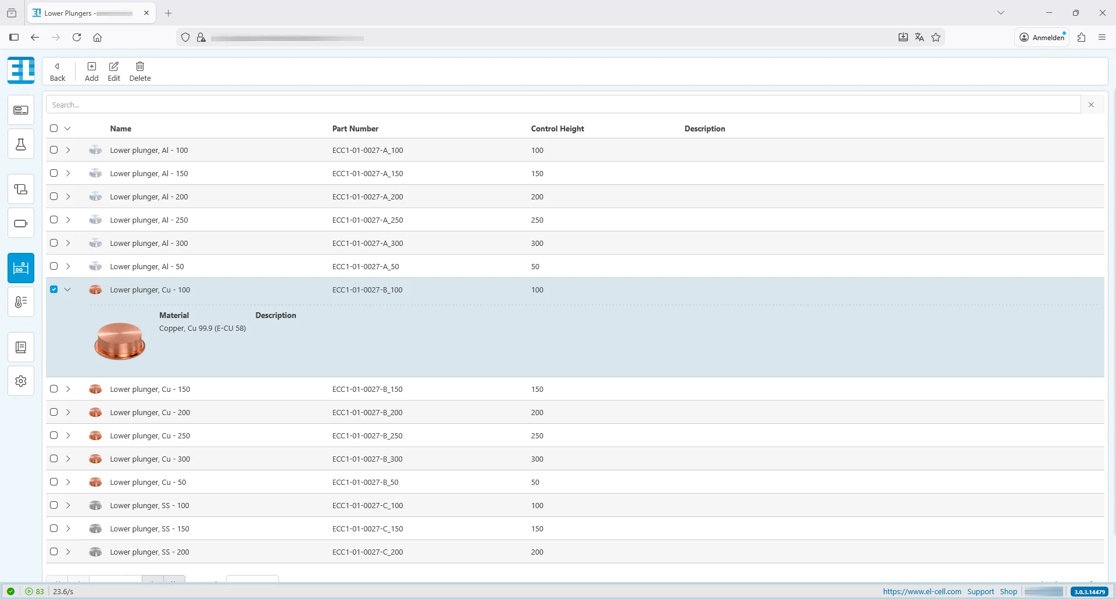Click the copper plunger preview image

[119, 341]
